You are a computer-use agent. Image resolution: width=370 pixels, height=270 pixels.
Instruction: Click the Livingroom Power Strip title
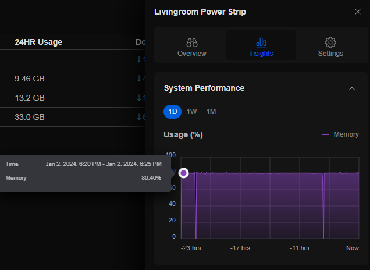(200, 12)
